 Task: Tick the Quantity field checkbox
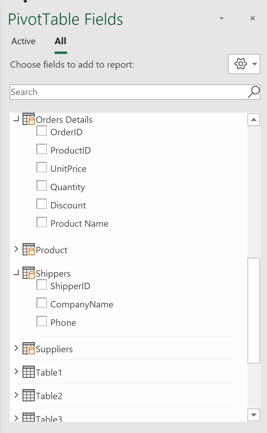42,186
